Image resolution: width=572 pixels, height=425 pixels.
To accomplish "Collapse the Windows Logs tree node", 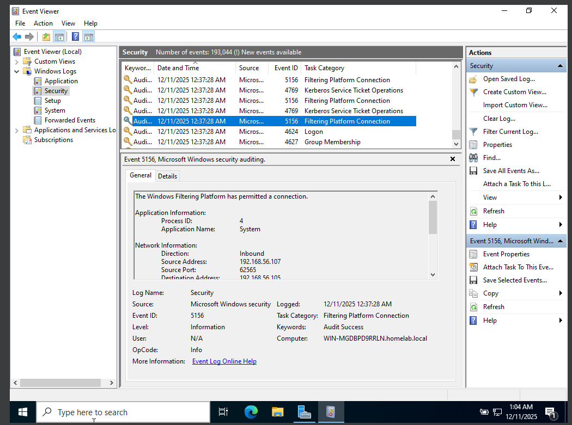I will 16,71.
